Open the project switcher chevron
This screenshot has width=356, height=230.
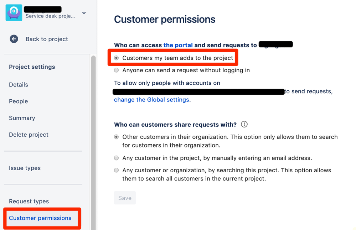84,12
